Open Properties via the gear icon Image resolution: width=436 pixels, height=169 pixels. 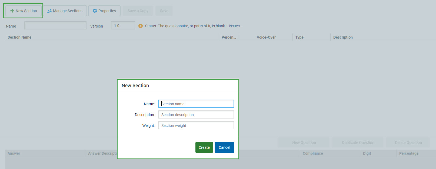[95, 11]
